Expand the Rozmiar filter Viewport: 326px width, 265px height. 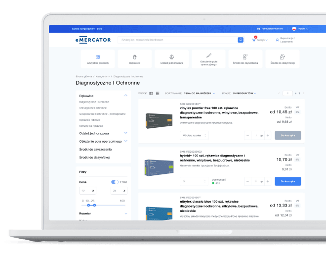pos(126,213)
